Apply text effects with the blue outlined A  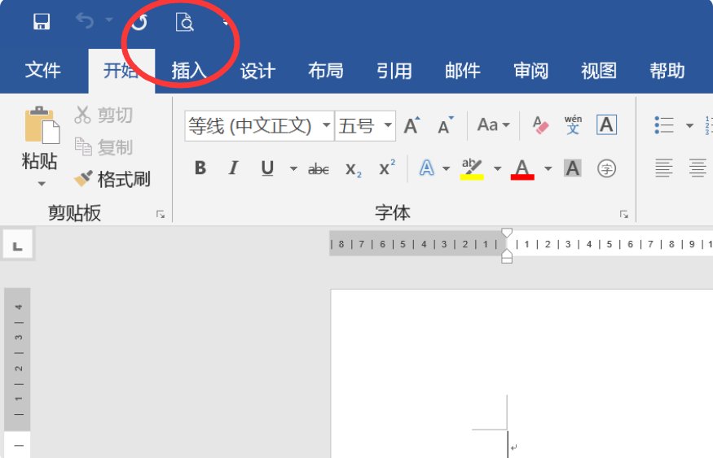[426, 168]
